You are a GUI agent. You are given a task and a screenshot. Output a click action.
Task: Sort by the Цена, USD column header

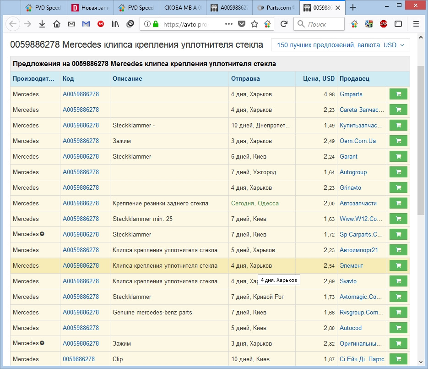319,78
